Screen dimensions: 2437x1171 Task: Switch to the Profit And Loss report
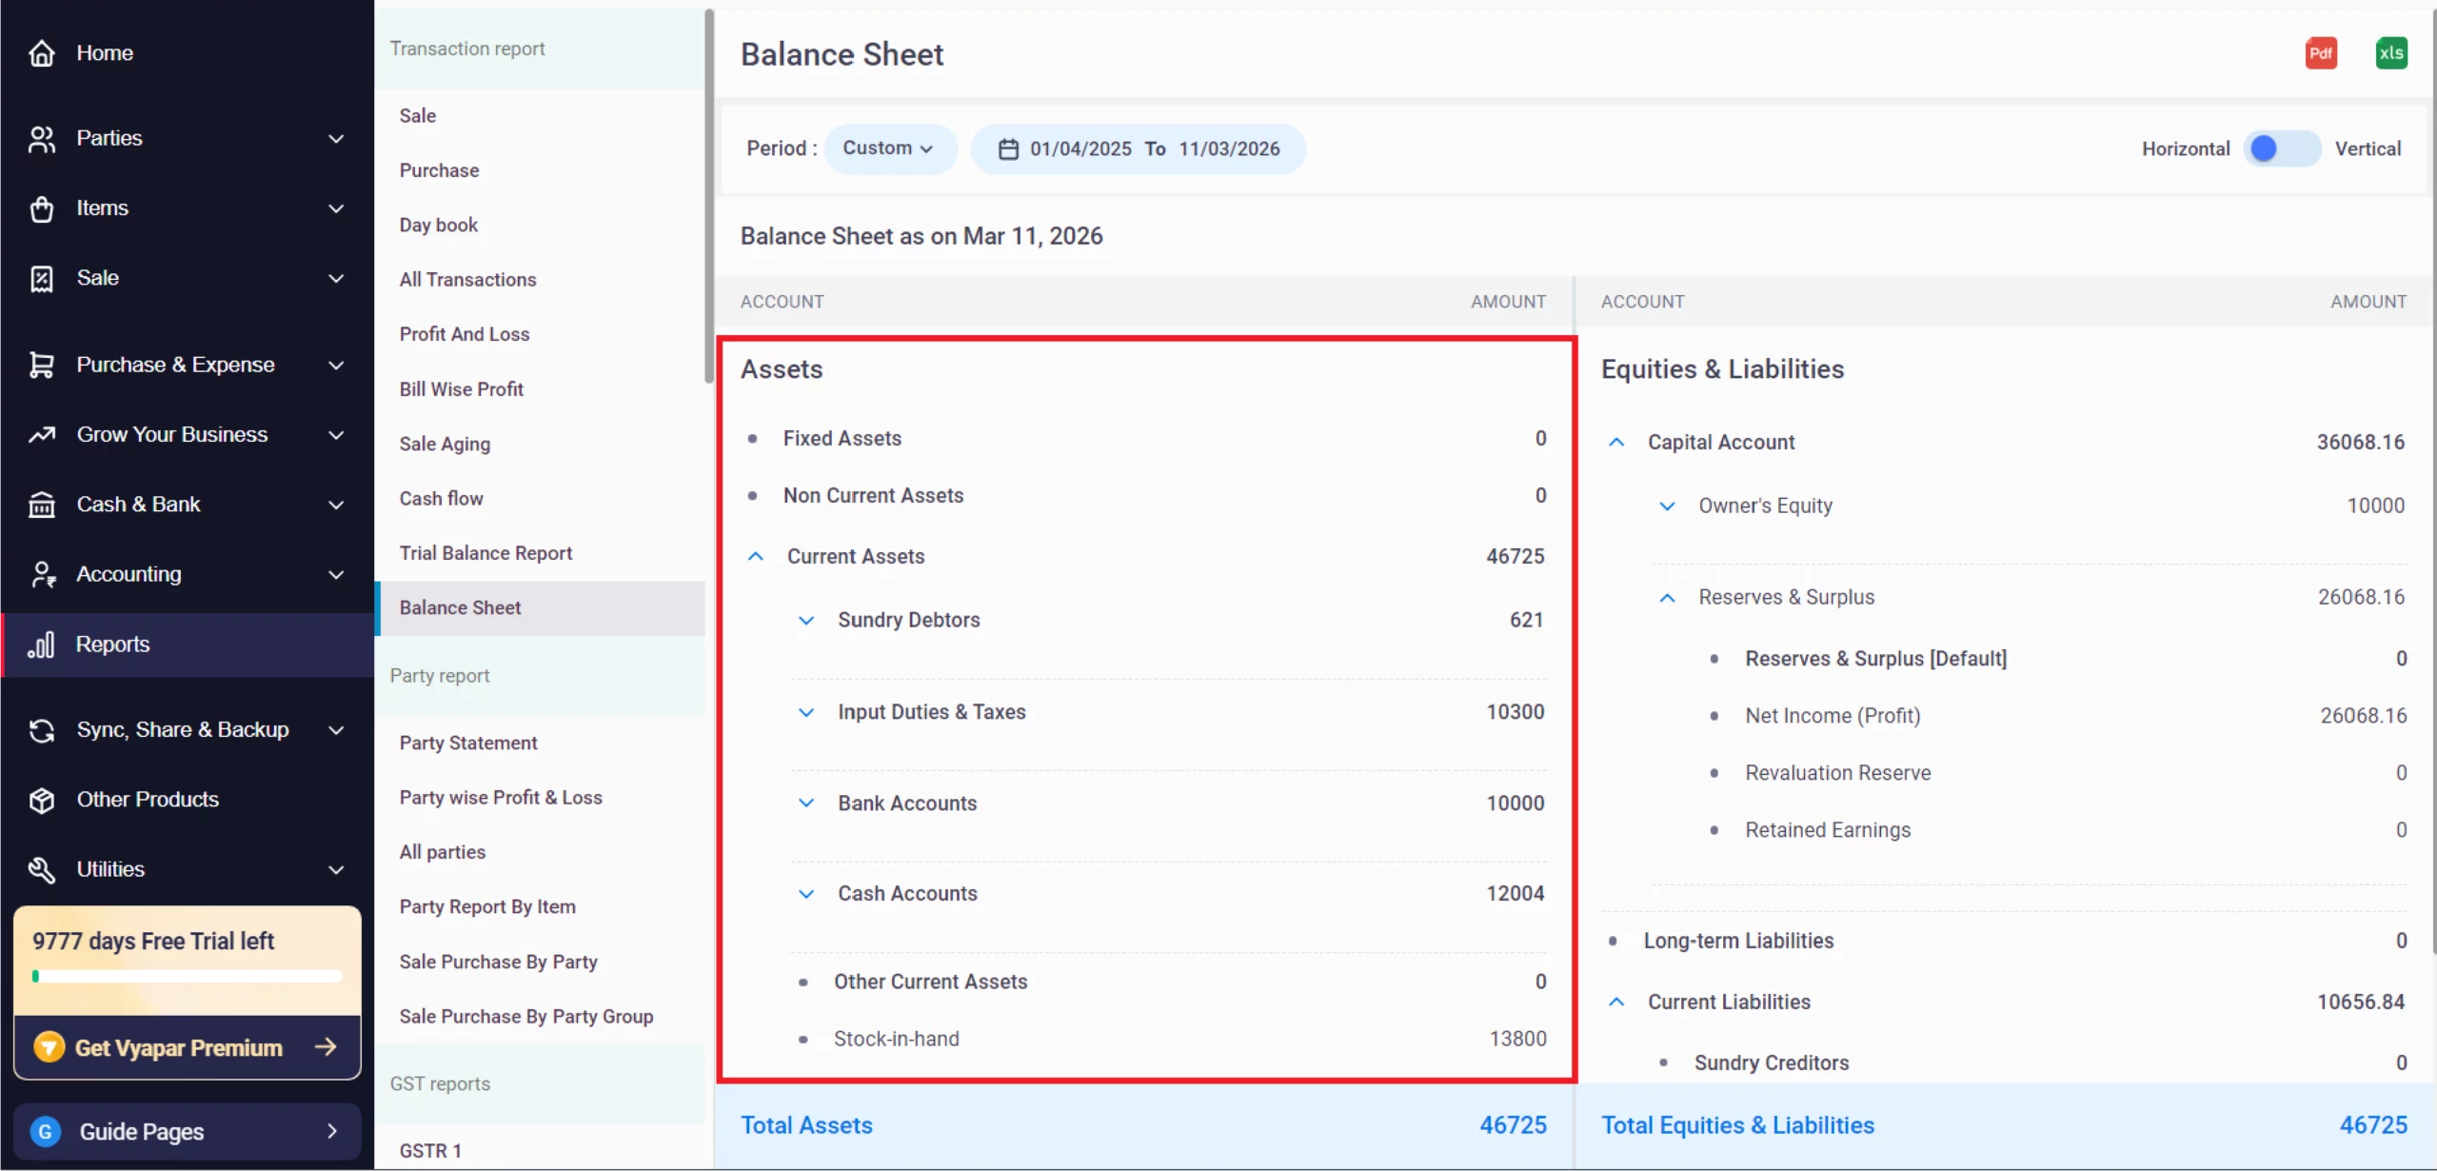[x=465, y=333]
